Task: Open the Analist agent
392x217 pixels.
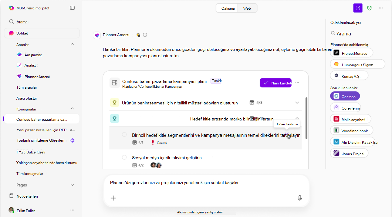Action: pyautogui.click(x=30, y=65)
